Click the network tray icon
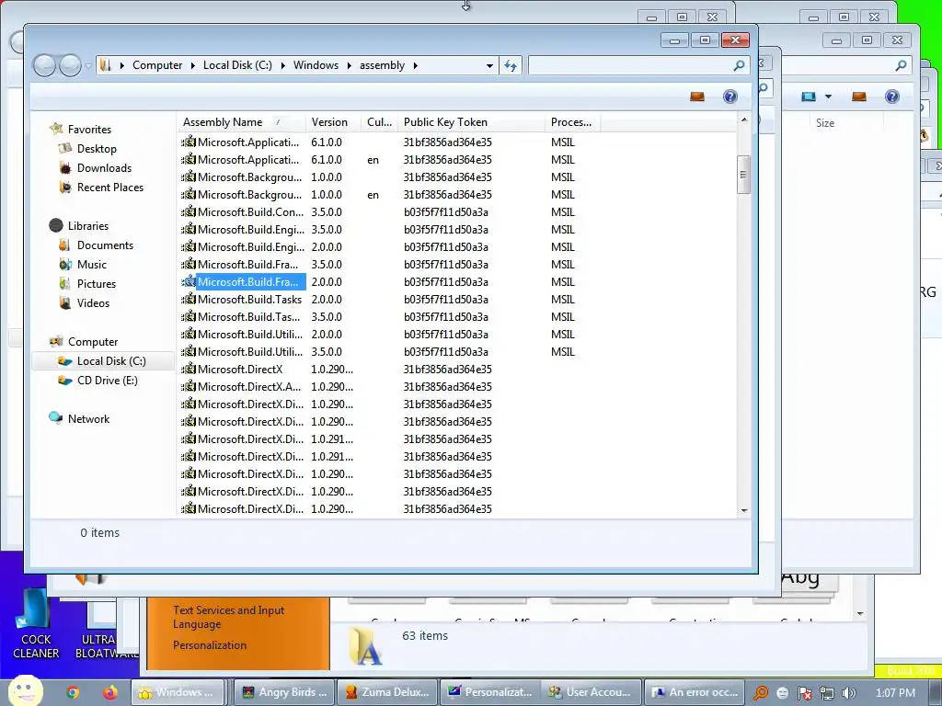Screen dimensions: 942x706 pos(827,693)
